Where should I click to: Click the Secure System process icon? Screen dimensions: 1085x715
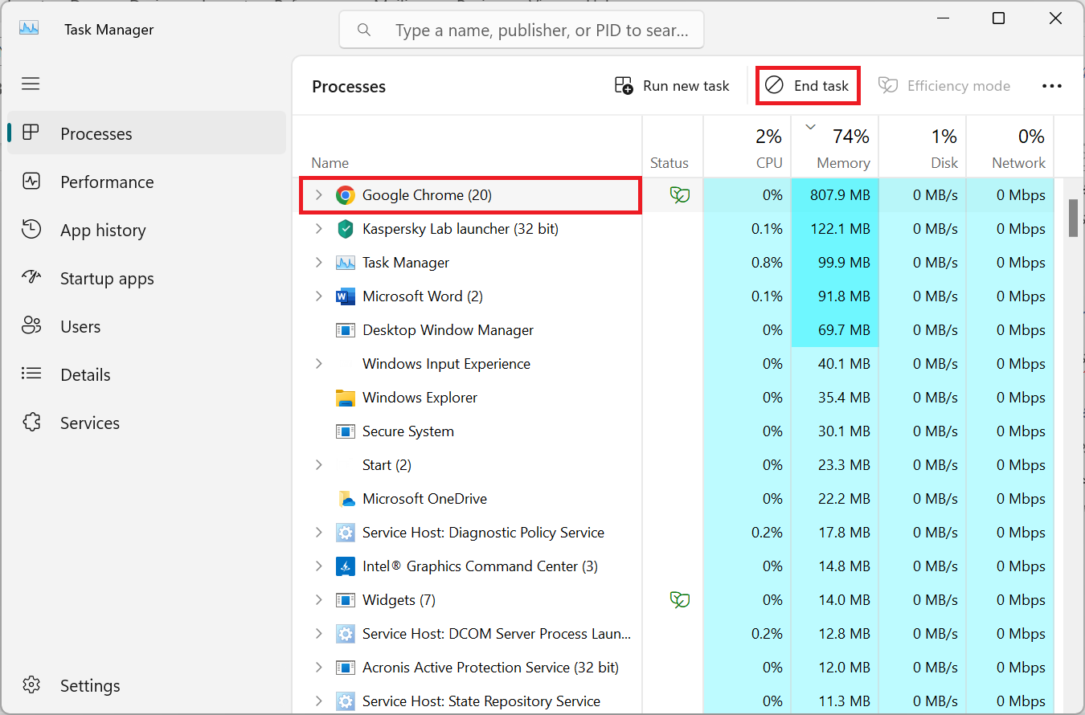[x=346, y=431]
